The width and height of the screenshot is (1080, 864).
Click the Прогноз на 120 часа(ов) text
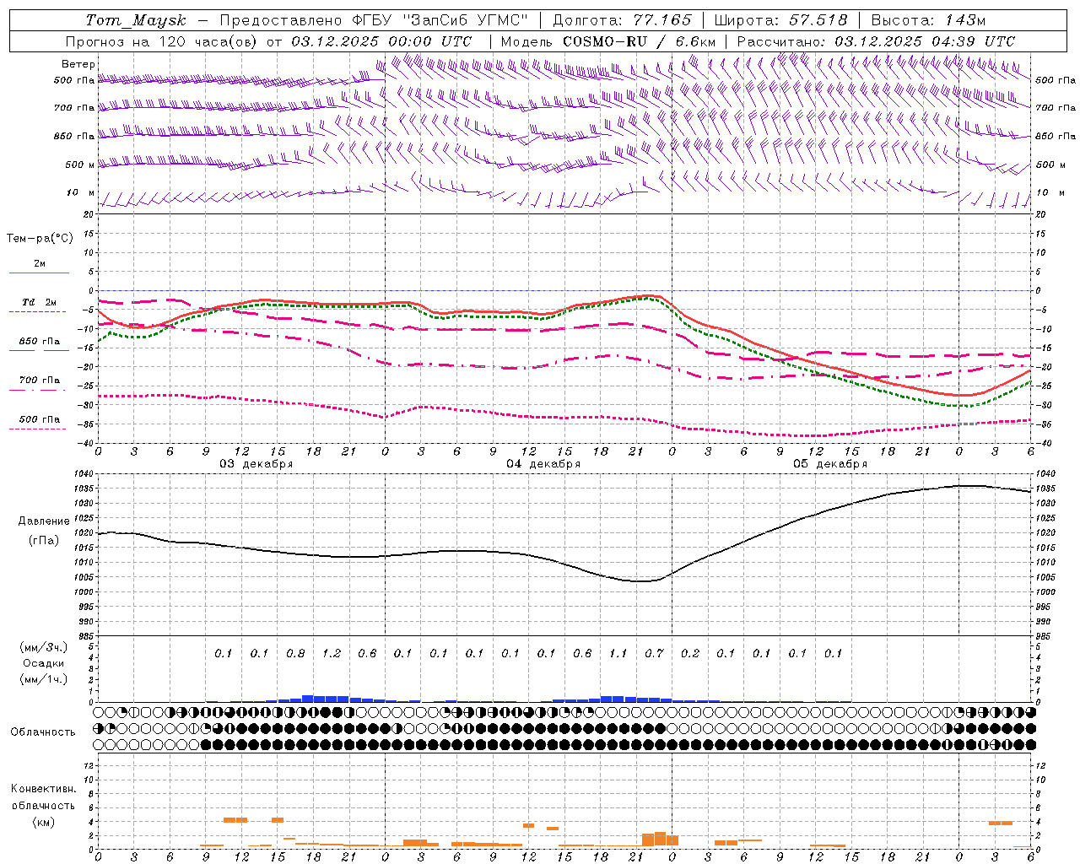[165, 41]
